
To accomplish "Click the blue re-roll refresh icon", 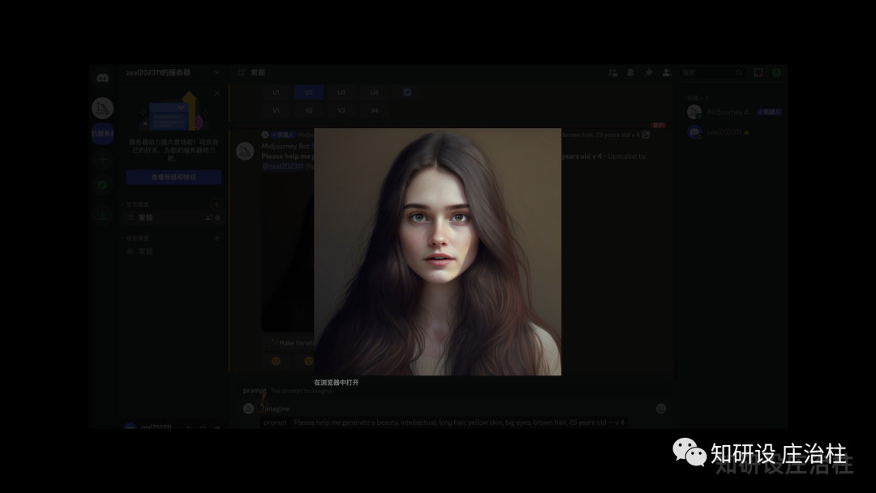I will [x=407, y=92].
